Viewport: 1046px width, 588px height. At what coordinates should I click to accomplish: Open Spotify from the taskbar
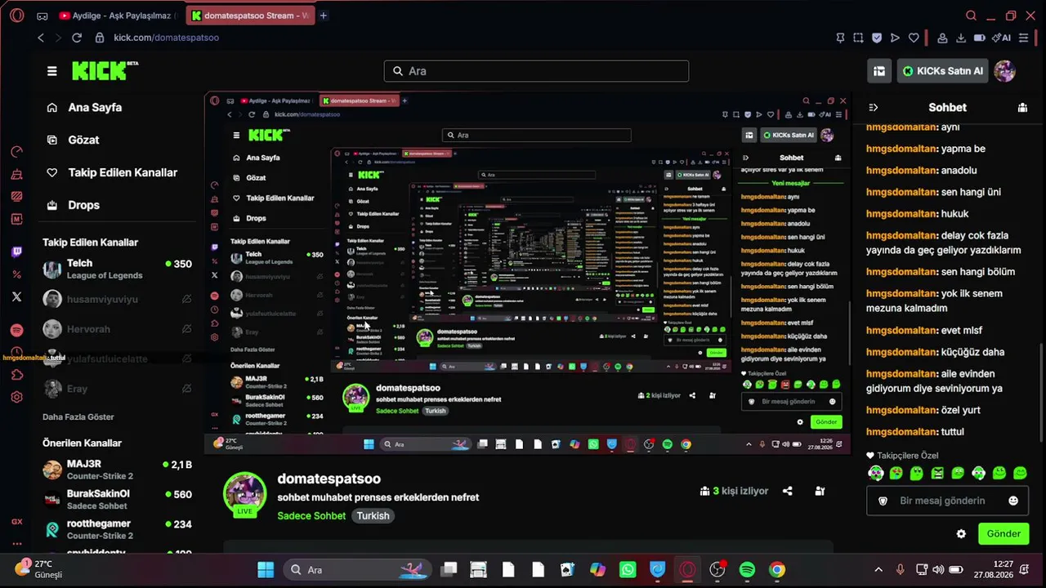click(x=747, y=570)
